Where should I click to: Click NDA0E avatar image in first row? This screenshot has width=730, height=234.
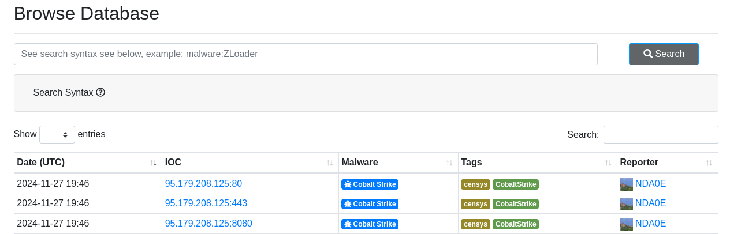tap(627, 184)
